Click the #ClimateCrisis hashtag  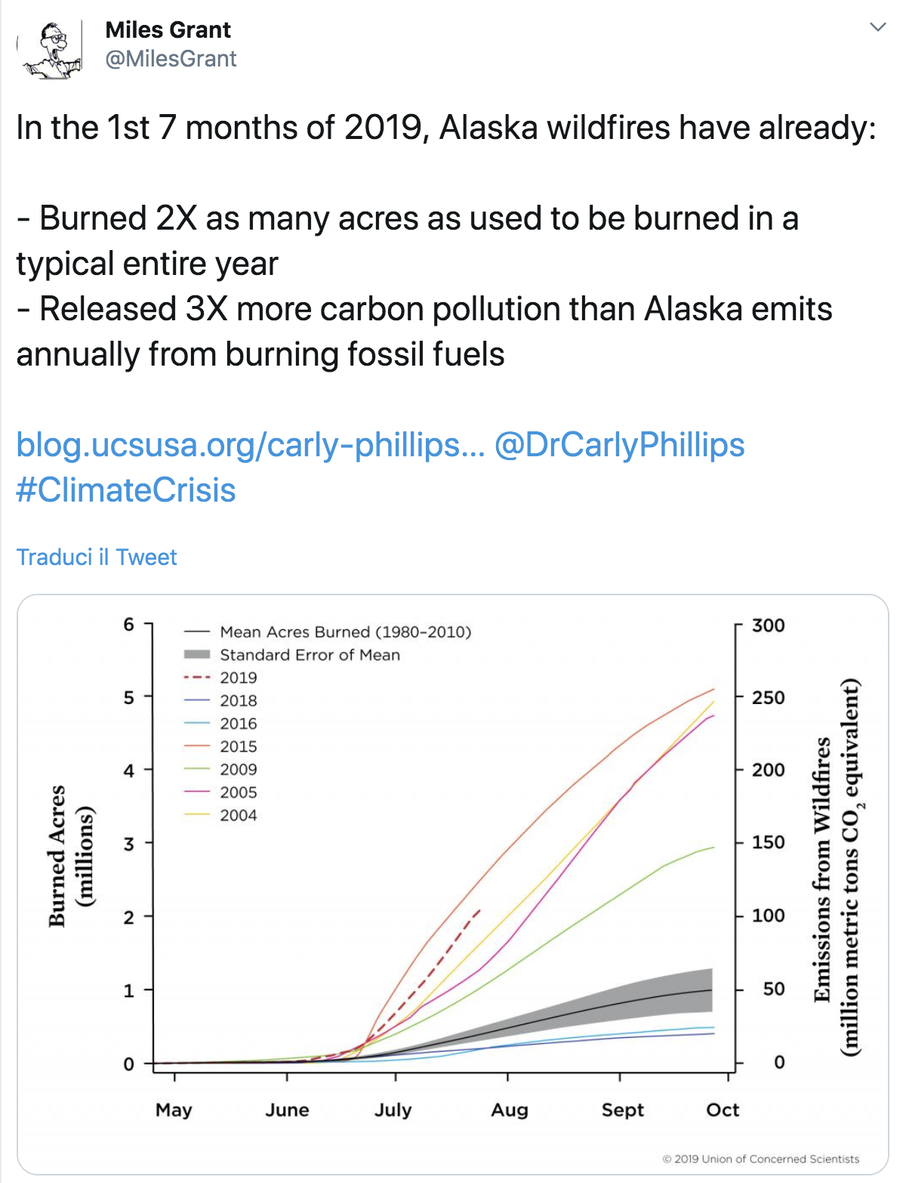(126, 490)
